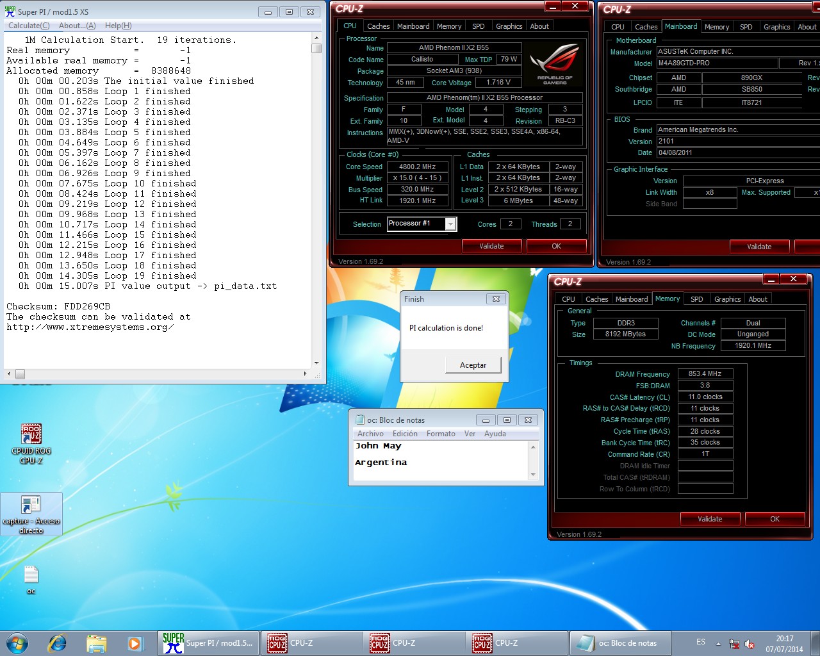Click the Super PI title bar icon
820x656 pixels.
[10, 12]
